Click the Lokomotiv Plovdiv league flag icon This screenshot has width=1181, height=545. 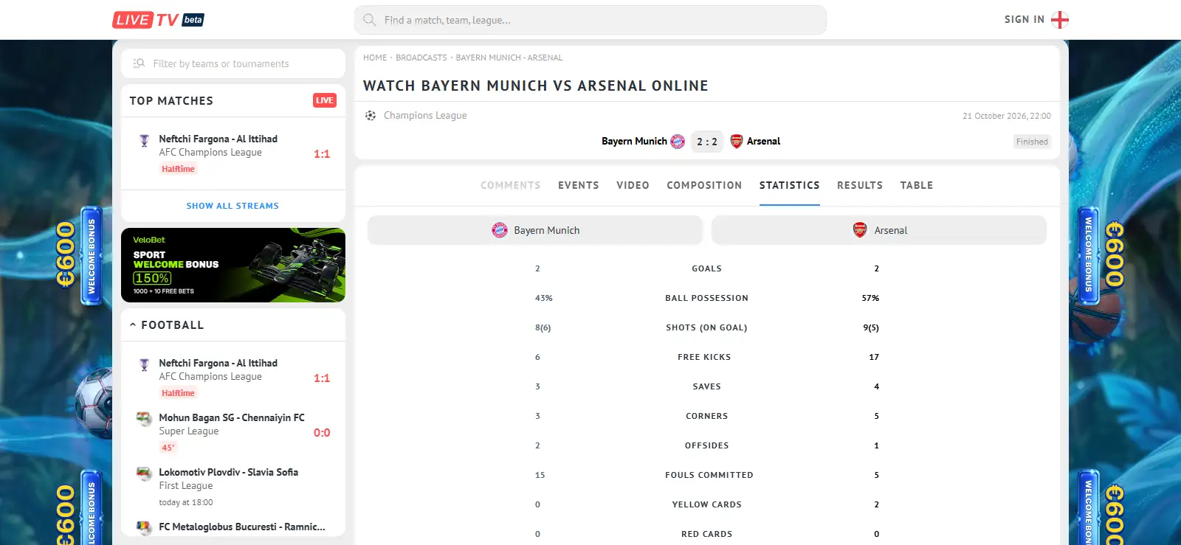pos(144,473)
